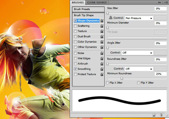The width and height of the screenshot is (169, 119).
Task: Toggle the lock icon for Other Dynamics
Action: (x=102, y=47)
